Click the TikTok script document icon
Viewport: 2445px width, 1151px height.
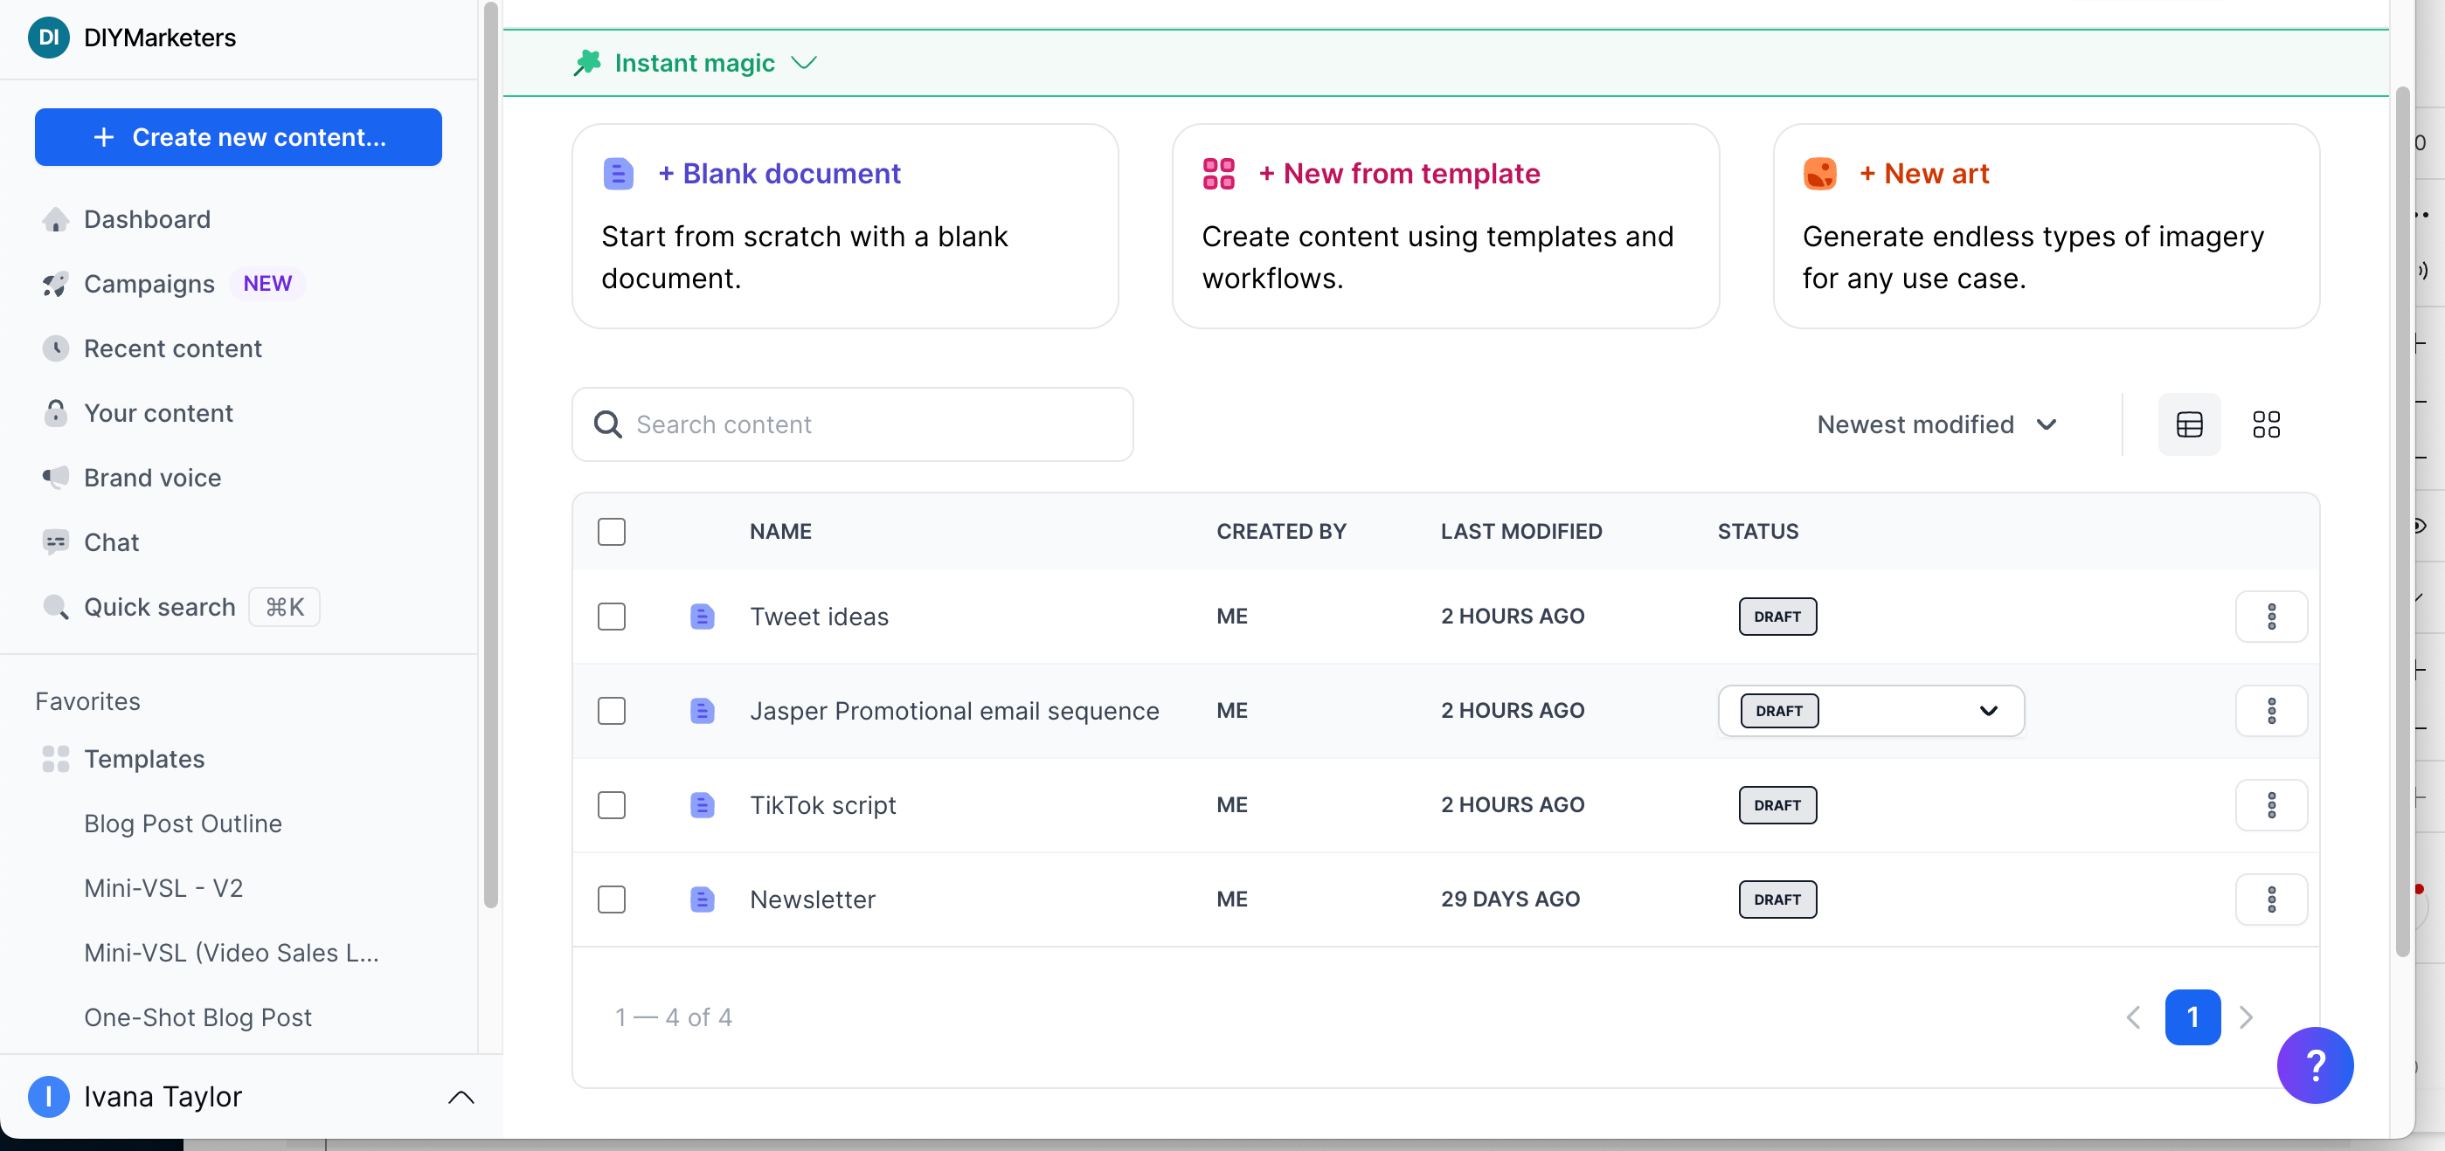tap(702, 805)
